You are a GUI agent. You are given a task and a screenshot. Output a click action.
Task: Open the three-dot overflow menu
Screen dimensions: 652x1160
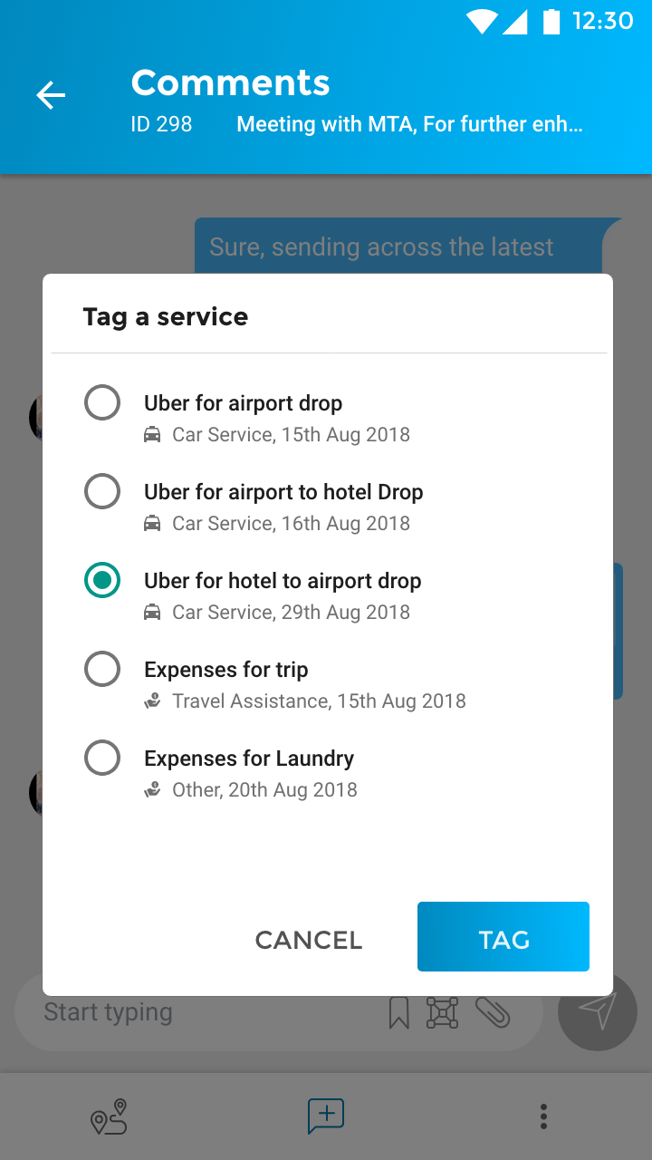point(543,1116)
